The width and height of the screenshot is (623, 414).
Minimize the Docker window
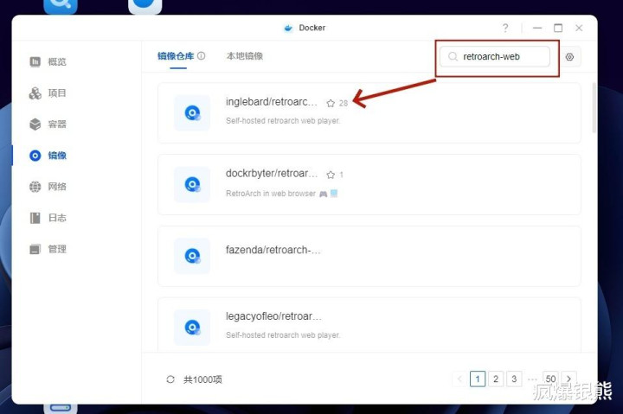pos(537,28)
